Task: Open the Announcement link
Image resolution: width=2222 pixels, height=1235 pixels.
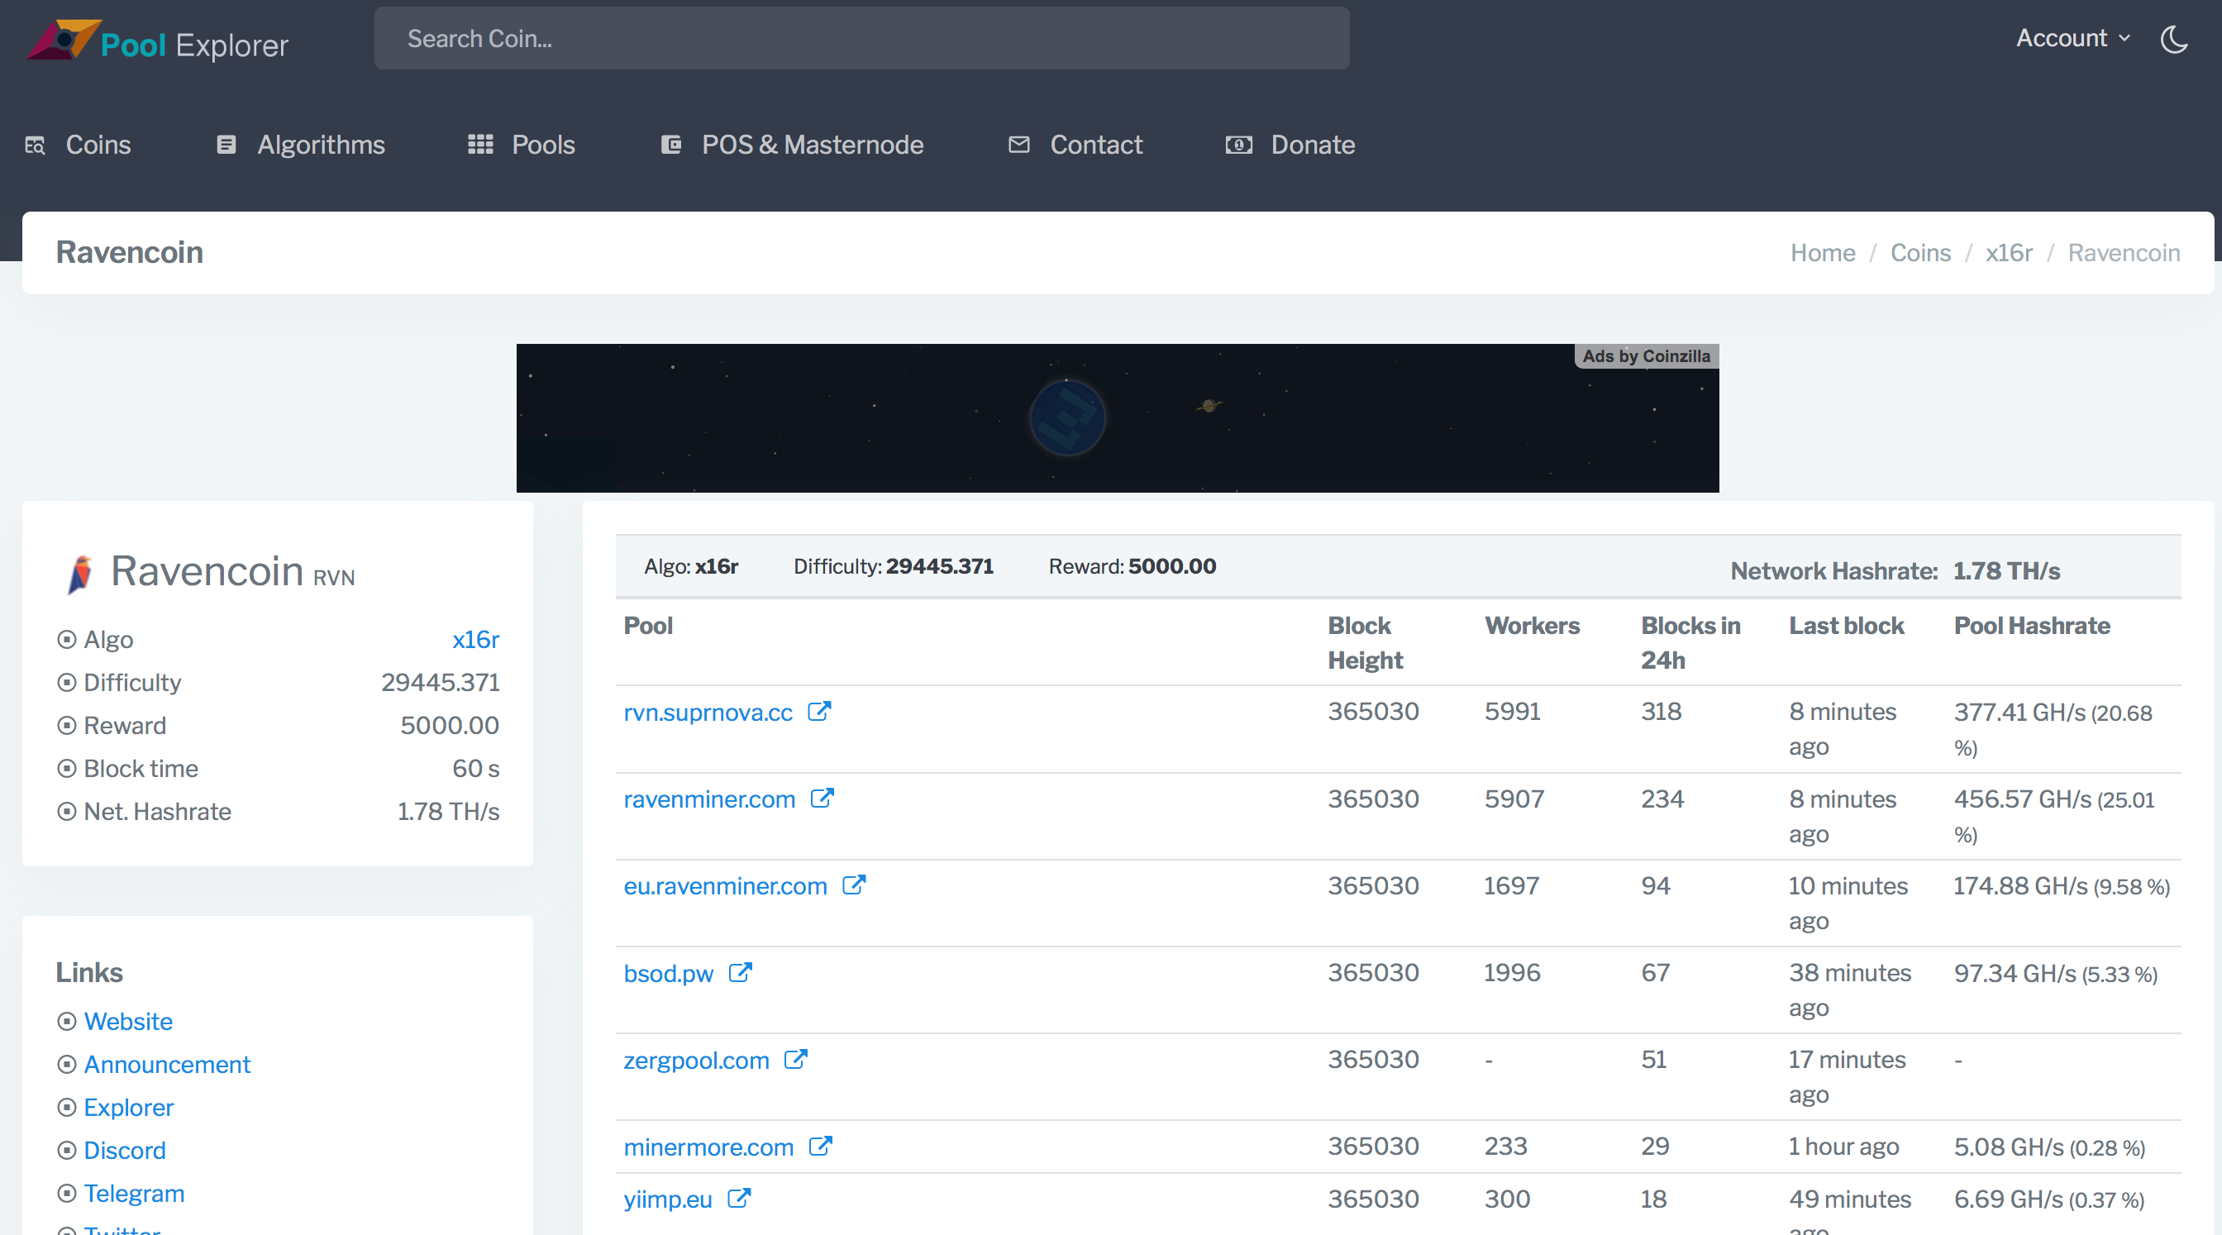Action: coord(166,1064)
